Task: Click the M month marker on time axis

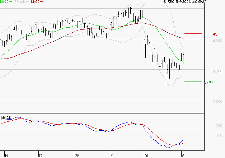Action: pyautogui.click(x=146, y=156)
